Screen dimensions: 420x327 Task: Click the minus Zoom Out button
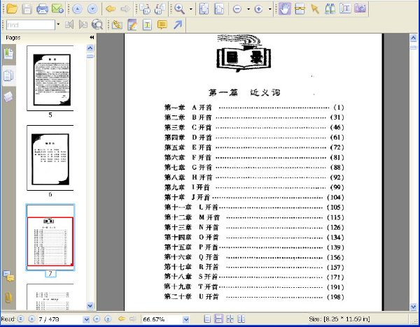pos(237,9)
